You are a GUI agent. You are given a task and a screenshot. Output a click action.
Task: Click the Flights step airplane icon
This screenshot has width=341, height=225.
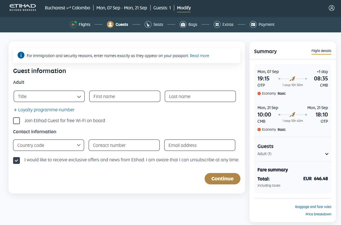(x=73, y=24)
